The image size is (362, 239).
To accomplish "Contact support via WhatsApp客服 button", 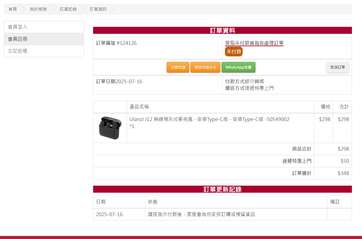I will pos(238,67).
